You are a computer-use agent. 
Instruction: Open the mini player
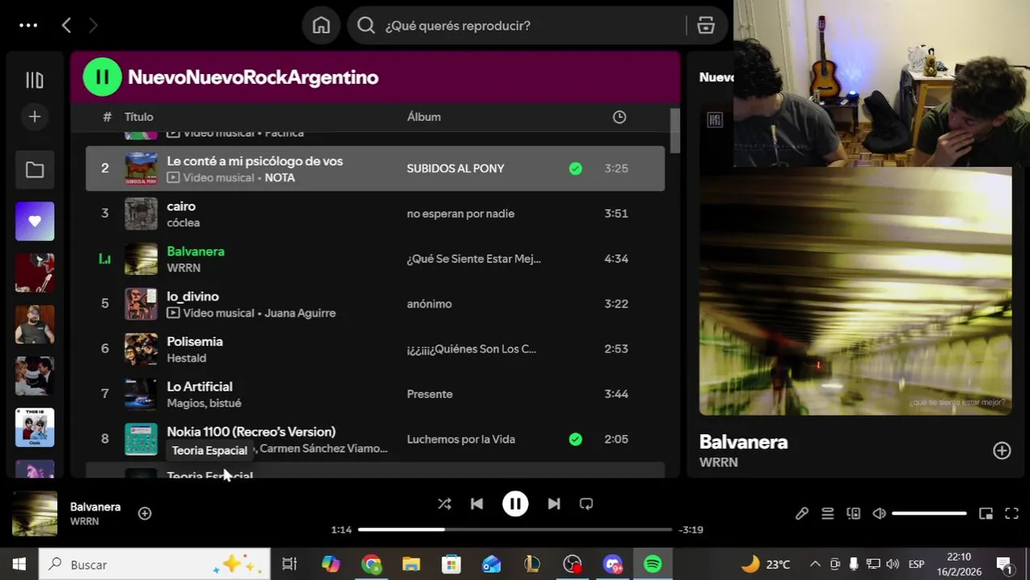986,514
